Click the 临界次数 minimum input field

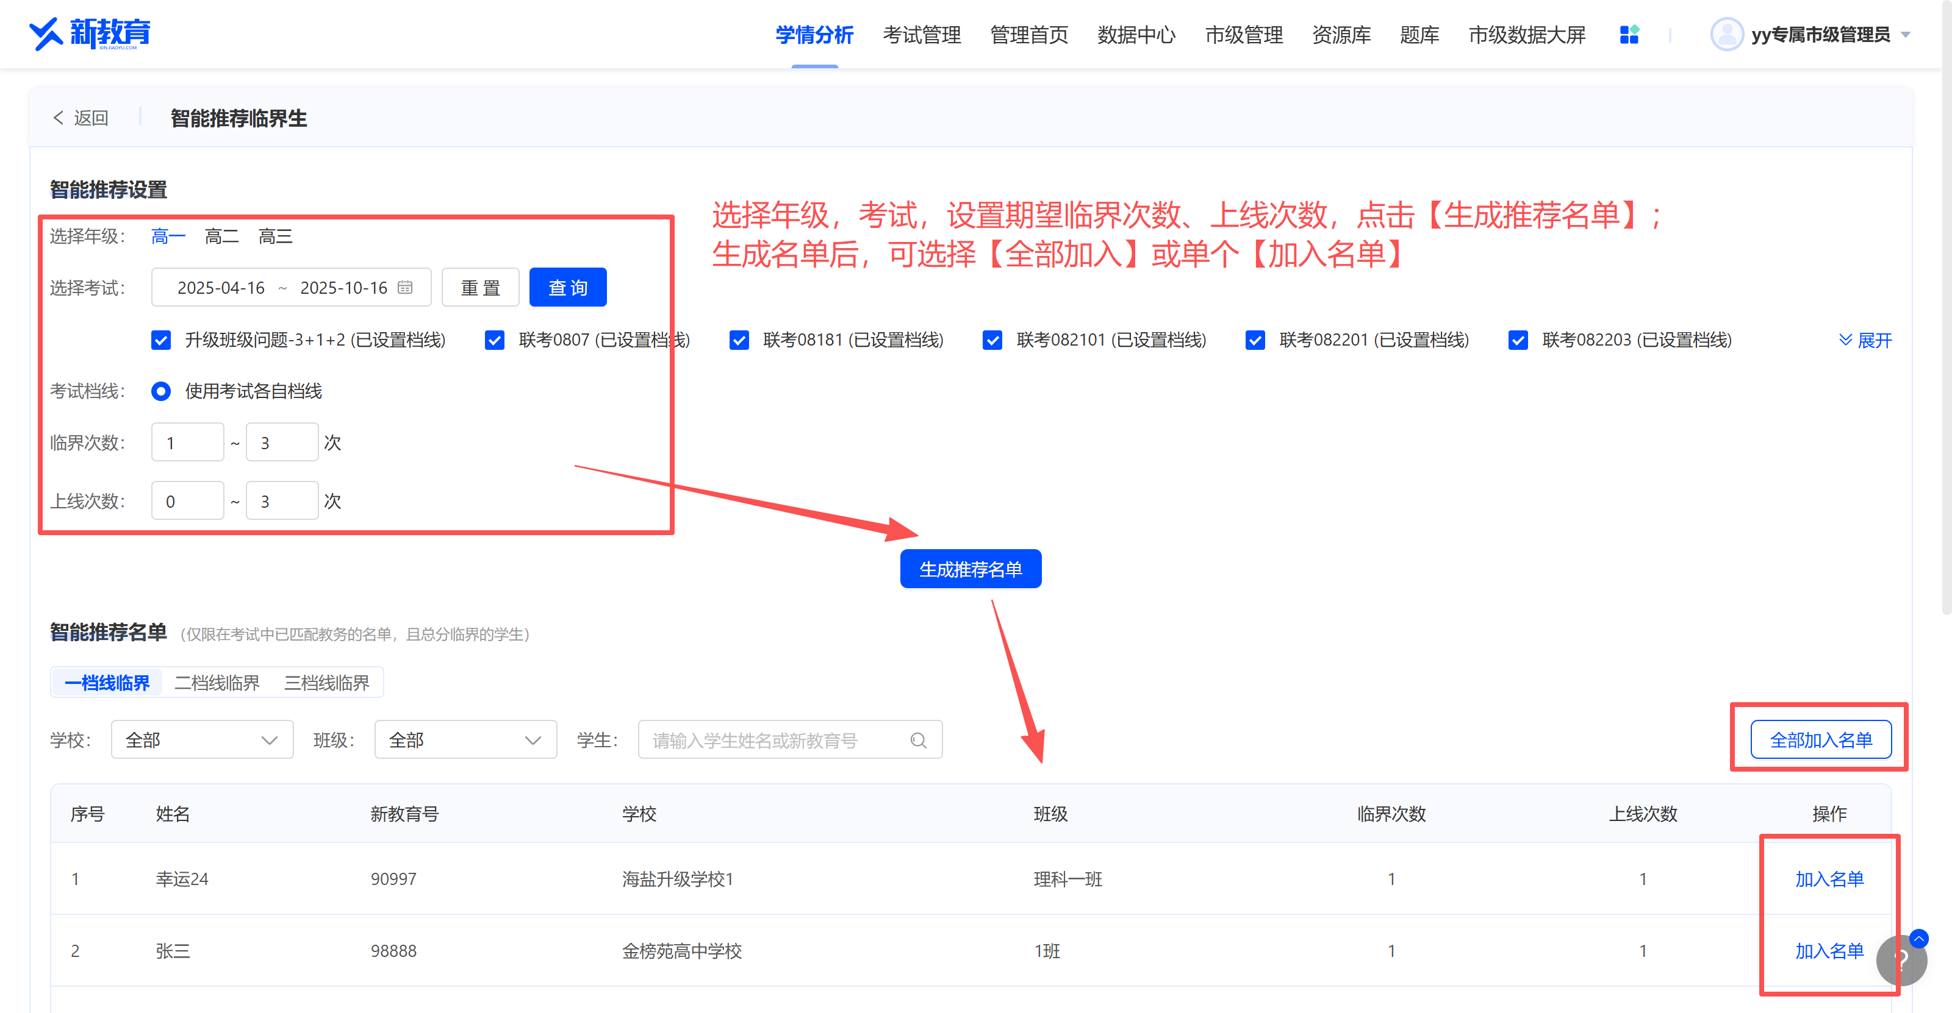(187, 443)
